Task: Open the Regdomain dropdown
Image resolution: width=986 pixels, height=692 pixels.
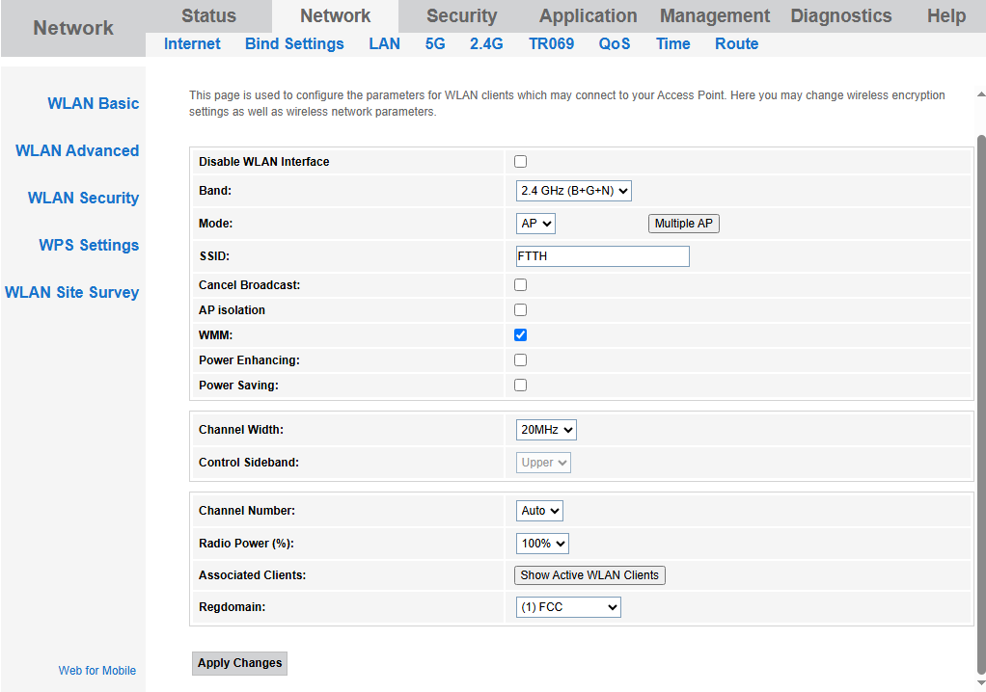Action: pos(568,607)
